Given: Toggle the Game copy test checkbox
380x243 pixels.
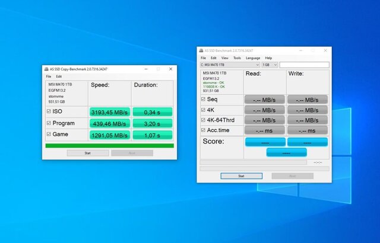Looking at the screenshot, I should 48,135.
